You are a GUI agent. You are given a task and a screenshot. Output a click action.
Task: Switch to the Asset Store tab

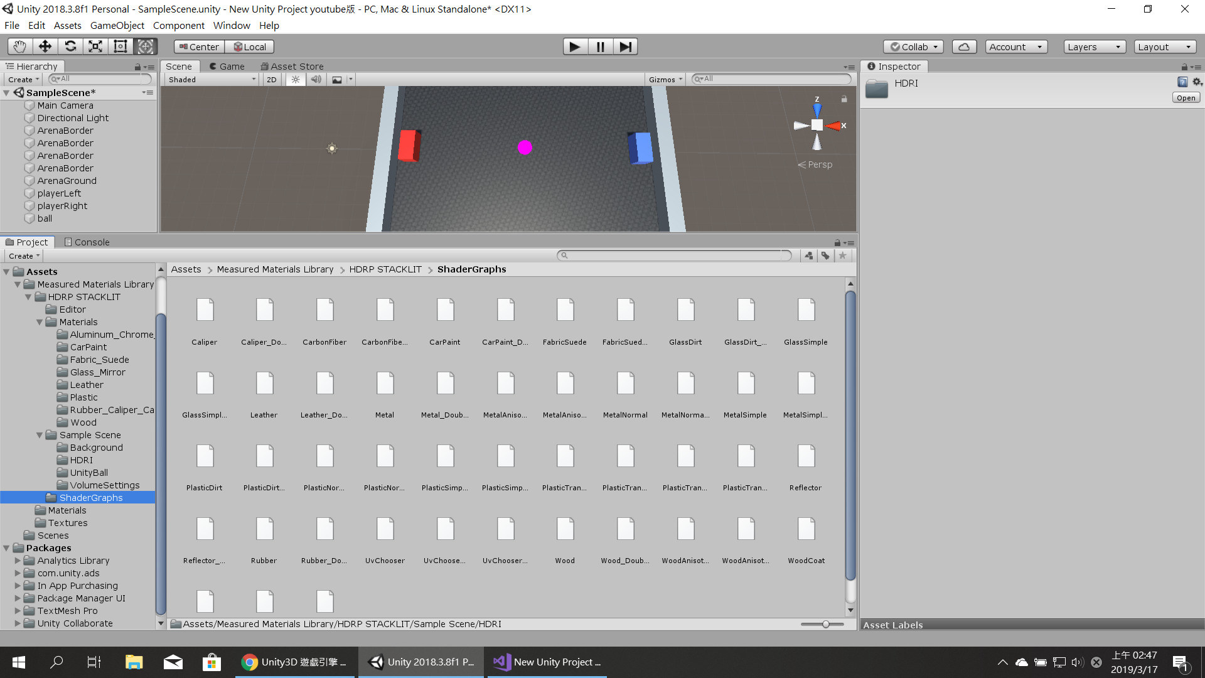coord(292,67)
